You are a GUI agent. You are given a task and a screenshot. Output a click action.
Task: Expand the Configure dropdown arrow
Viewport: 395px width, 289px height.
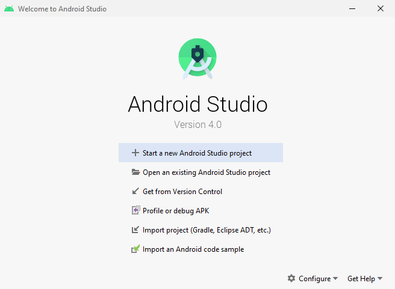coord(335,279)
